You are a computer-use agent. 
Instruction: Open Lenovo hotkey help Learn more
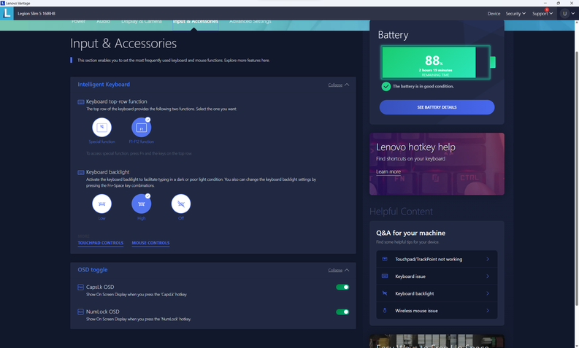pyautogui.click(x=388, y=171)
